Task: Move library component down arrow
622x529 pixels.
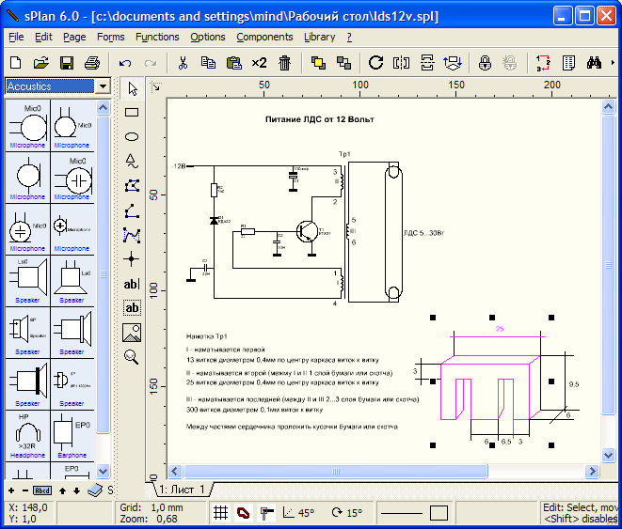Action: click(76, 491)
